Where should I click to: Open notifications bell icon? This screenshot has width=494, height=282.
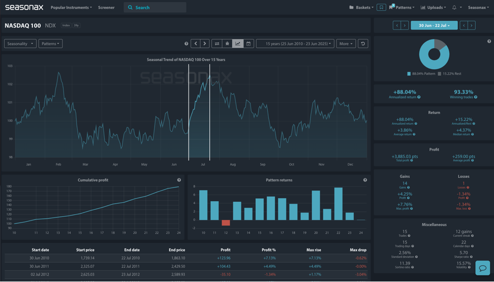coord(454,7)
